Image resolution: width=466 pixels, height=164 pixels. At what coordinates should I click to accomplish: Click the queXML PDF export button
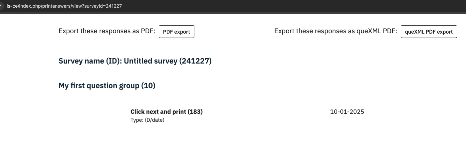tap(429, 32)
